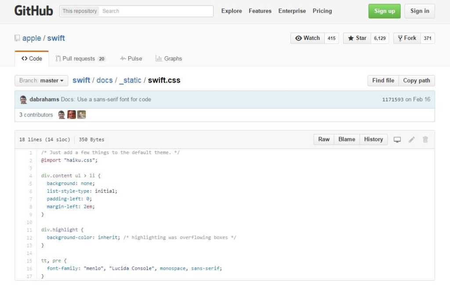Image resolution: width=450 pixels, height=297 pixels.
Task: Open rendered view via the display icon
Action: tap(397, 139)
